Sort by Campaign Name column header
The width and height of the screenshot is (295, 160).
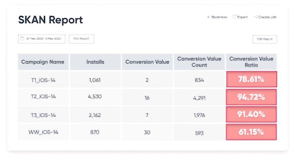click(x=43, y=62)
